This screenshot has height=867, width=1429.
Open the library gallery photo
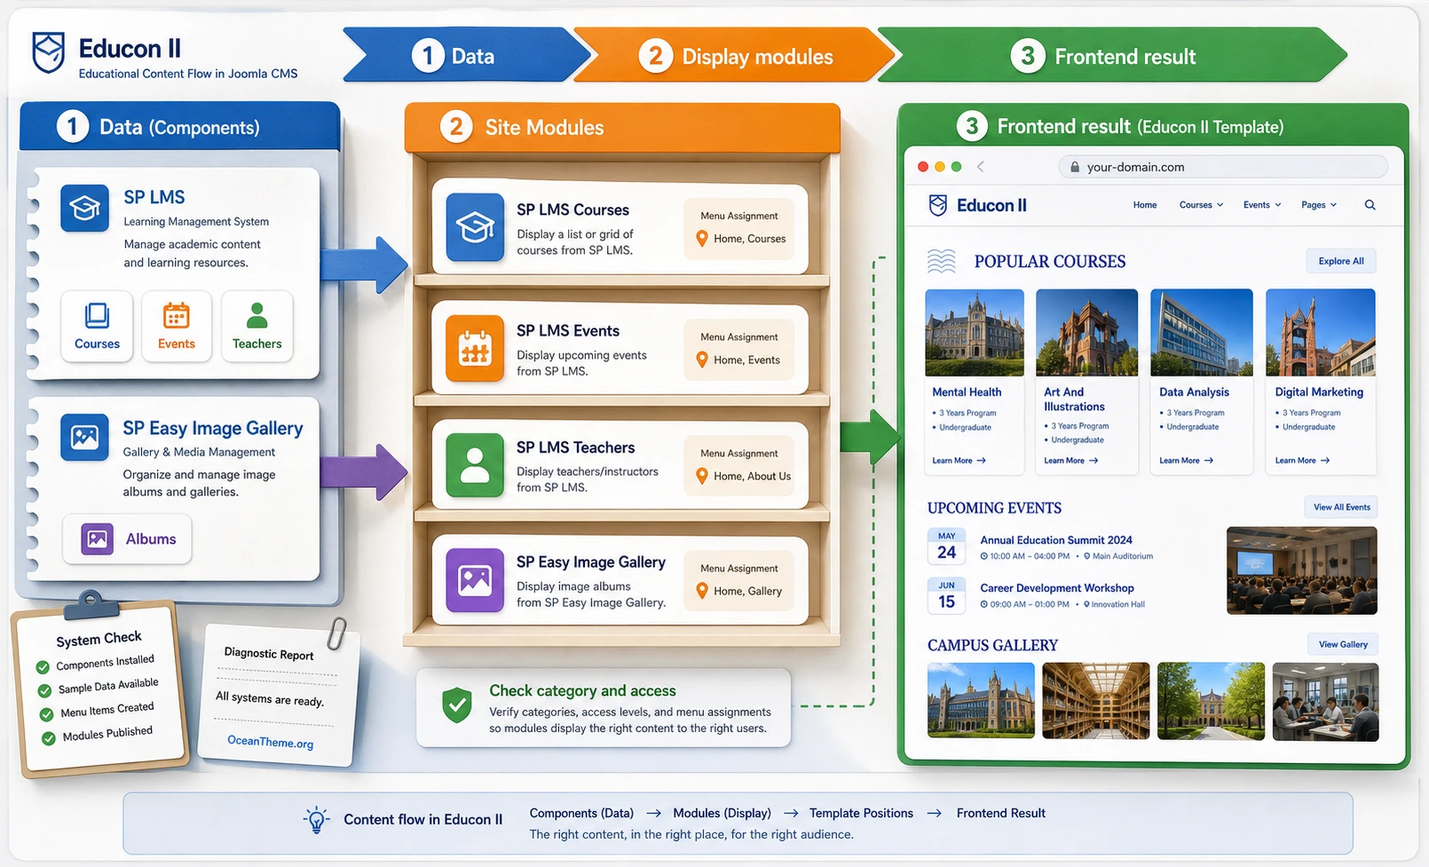point(1096,701)
